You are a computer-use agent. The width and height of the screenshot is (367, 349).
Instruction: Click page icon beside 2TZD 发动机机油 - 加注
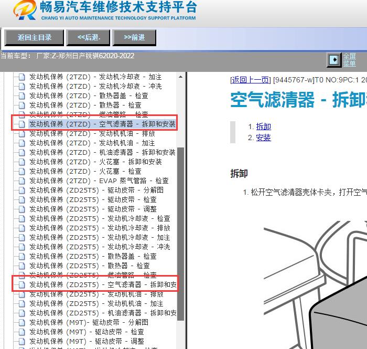(x=22, y=143)
